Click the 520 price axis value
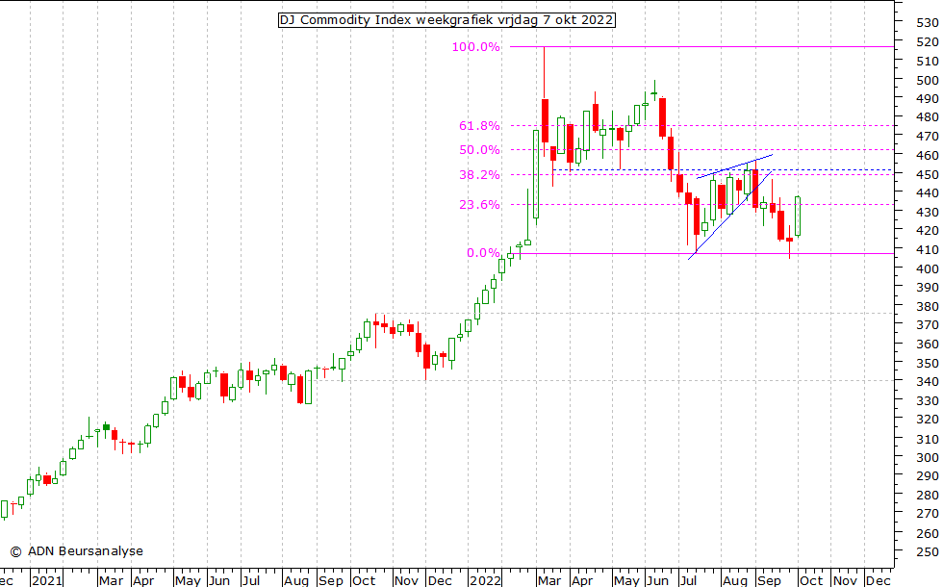 pos(928,42)
